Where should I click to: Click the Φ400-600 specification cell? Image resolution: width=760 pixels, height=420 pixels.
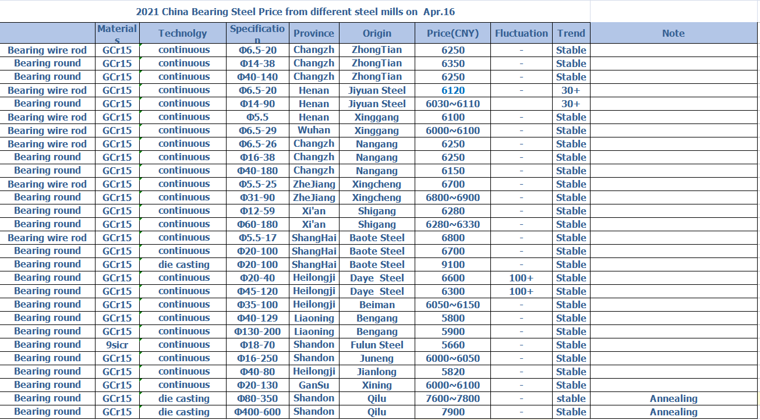[257, 412]
